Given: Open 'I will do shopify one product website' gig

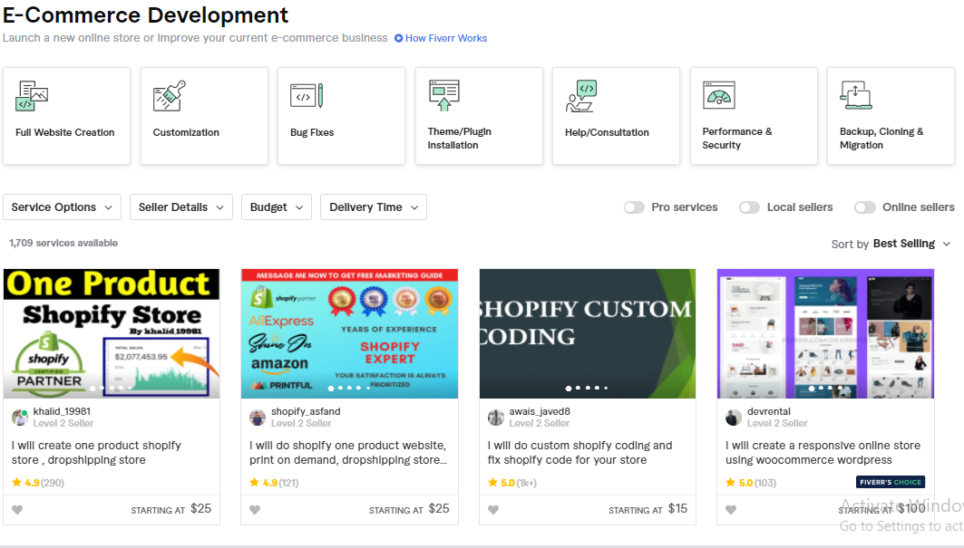Looking at the screenshot, I should pos(348,453).
